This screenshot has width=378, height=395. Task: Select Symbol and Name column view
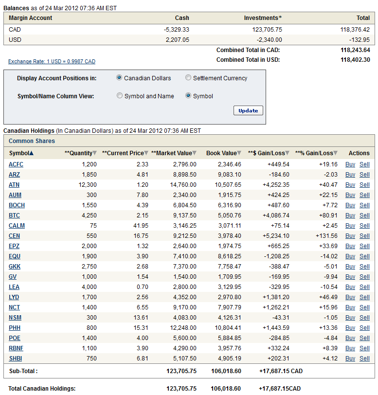pyautogui.click(x=120, y=96)
